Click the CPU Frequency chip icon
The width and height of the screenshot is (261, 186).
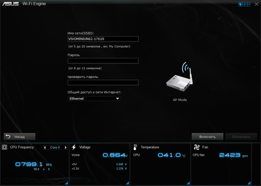4,147
